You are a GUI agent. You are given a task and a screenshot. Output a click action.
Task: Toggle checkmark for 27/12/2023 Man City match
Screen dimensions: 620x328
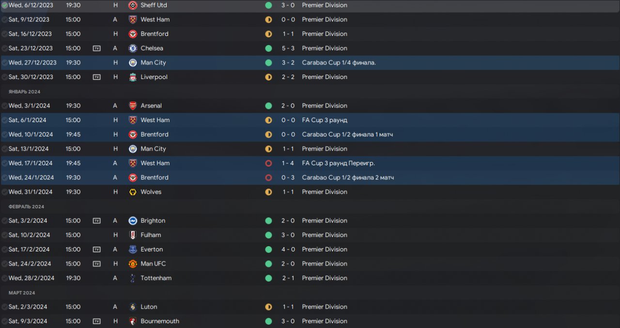click(4, 63)
